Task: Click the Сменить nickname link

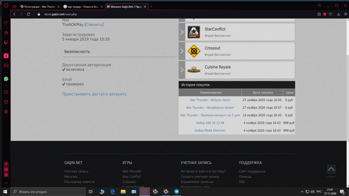Action: [x=94, y=24]
